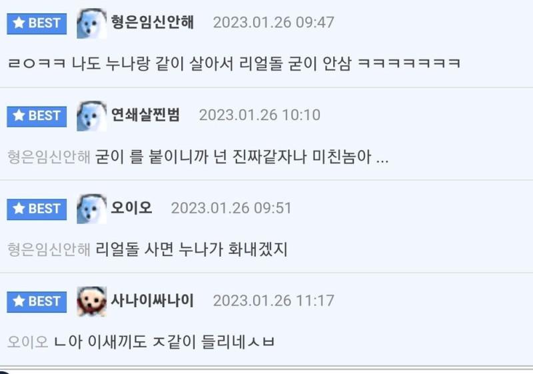The image size is (533, 374).
Task: Open the profile of username 오이오
Action: [x=131, y=208]
